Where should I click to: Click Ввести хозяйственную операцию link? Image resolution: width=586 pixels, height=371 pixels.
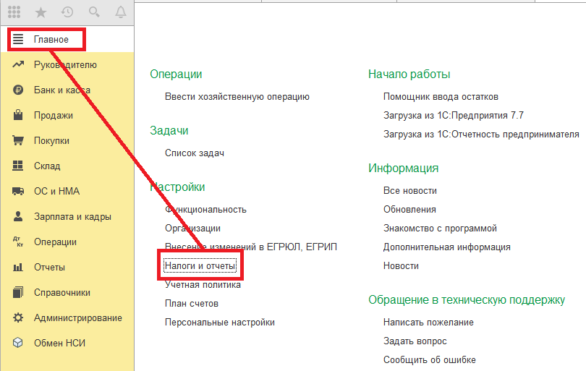[237, 97]
